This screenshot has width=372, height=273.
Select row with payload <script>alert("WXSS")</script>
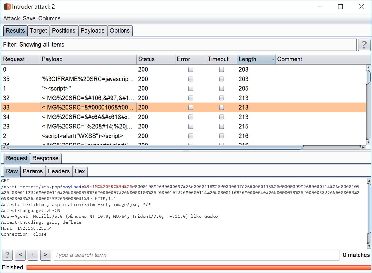pyautogui.click(x=184, y=136)
